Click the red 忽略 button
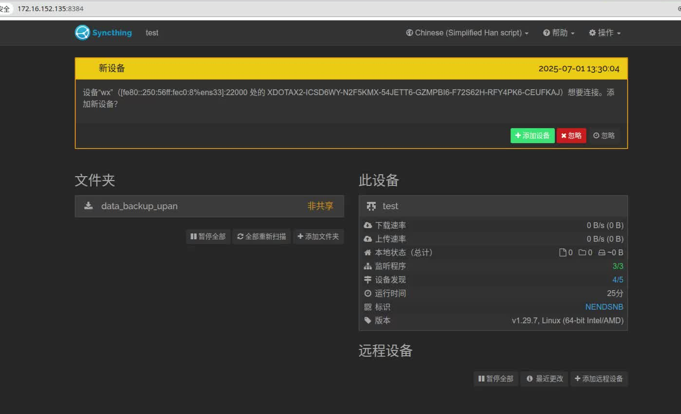 (x=571, y=135)
